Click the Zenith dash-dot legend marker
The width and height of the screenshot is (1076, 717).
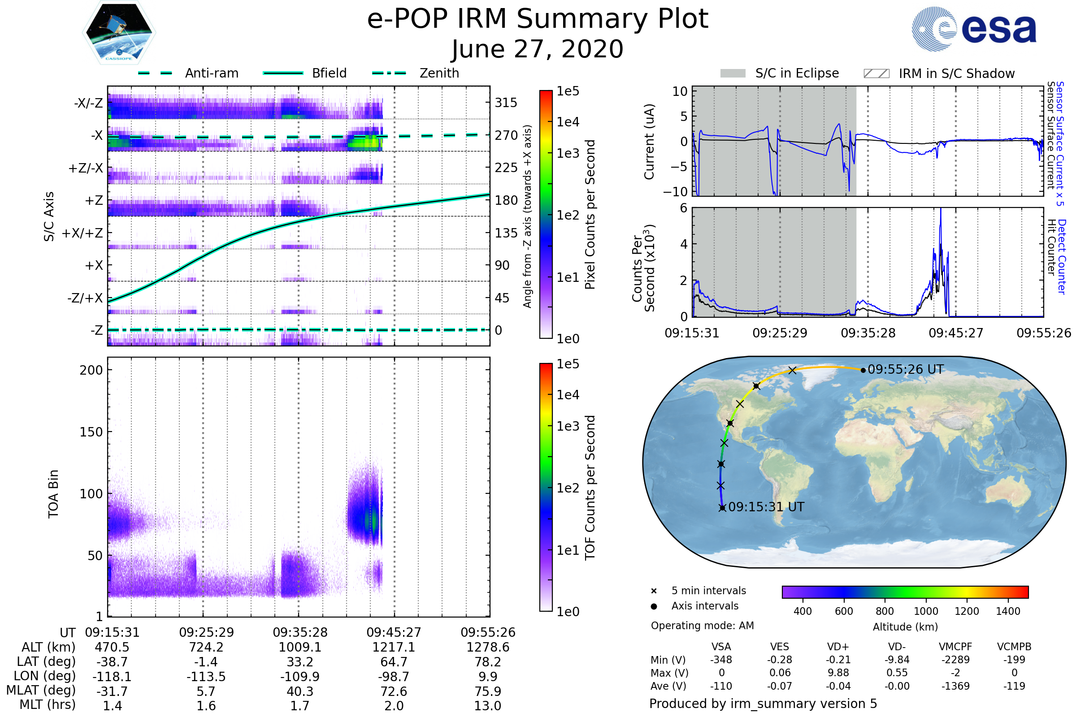tap(389, 73)
